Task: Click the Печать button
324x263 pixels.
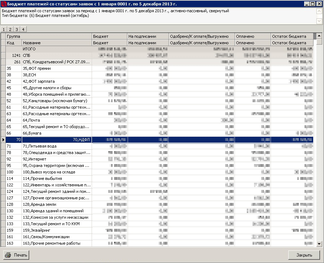Action: [x=16, y=255]
